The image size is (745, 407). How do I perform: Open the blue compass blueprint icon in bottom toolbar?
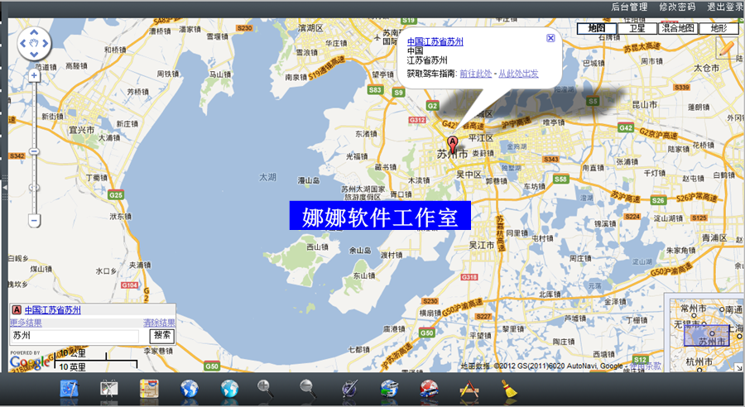tap(70, 389)
